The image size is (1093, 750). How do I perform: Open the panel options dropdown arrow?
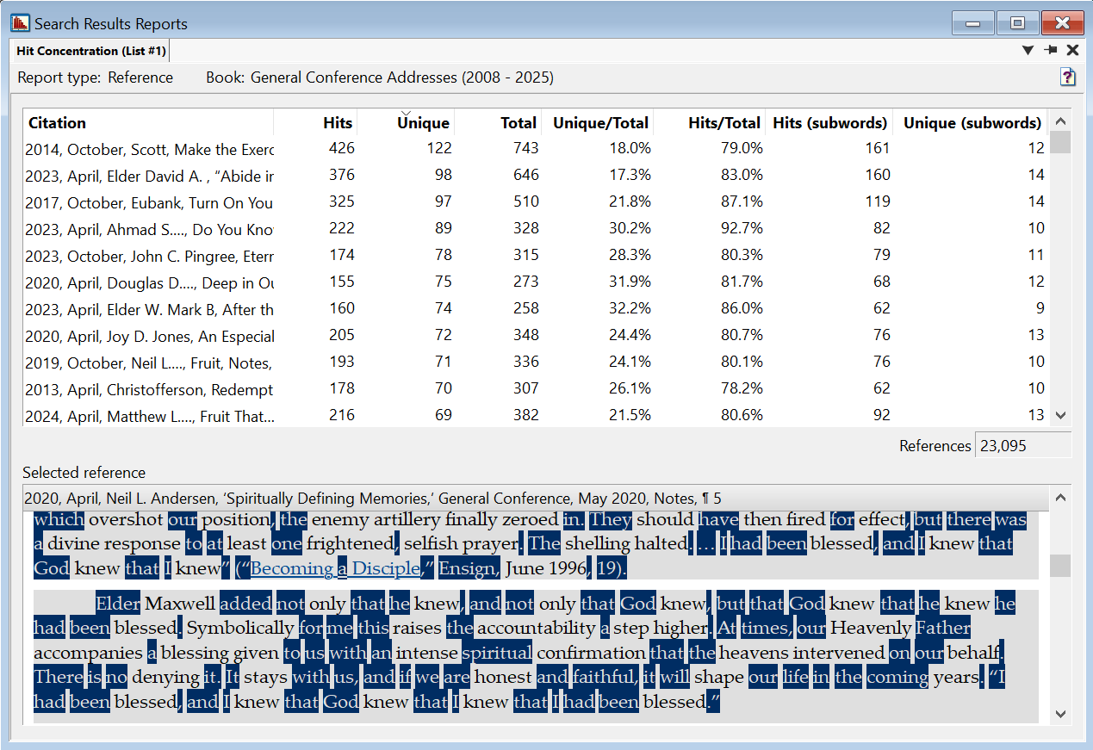pos(1028,51)
